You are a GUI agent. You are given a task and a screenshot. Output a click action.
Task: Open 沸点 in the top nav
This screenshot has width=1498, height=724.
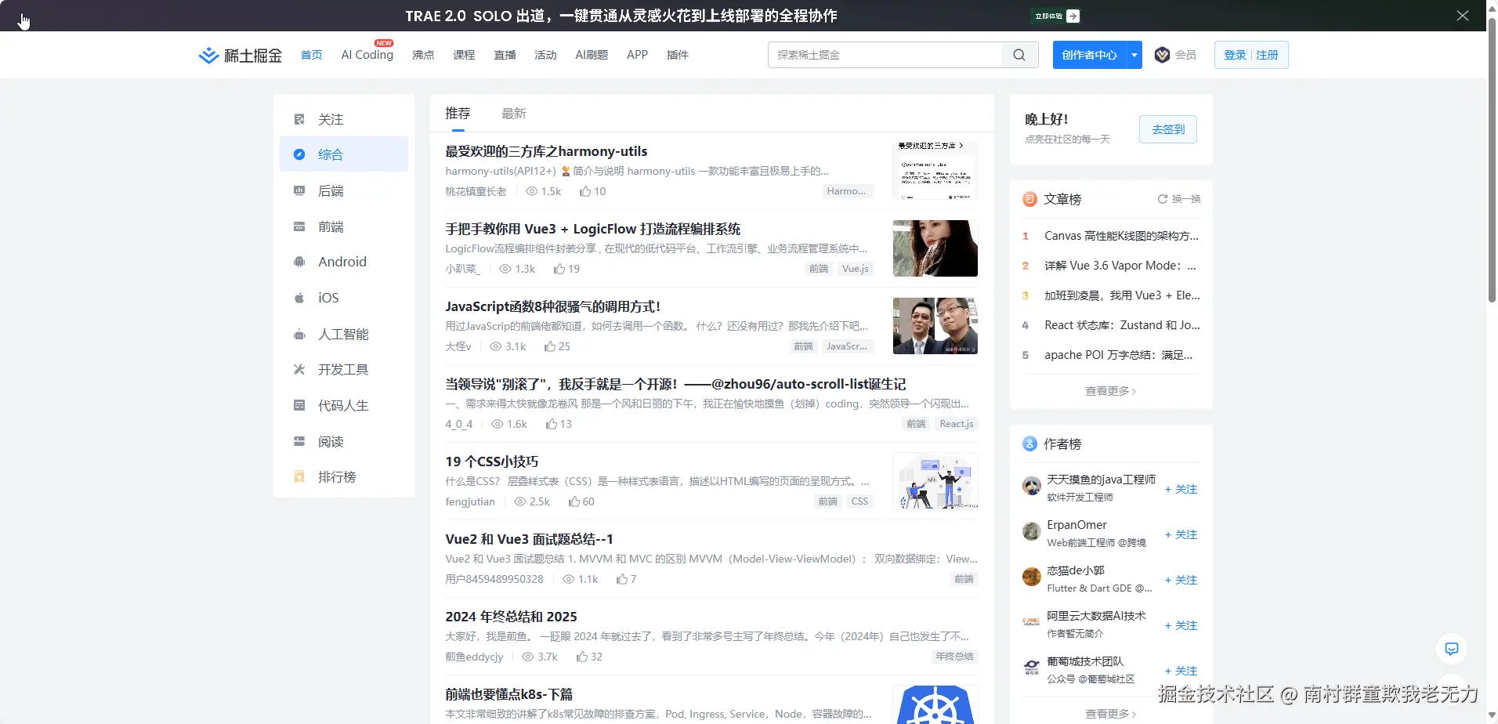point(423,55)
